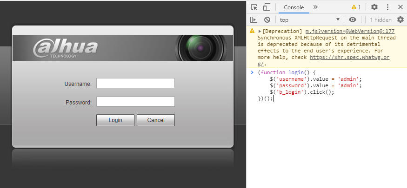Toggle the device toolbar icon

(267, 7)
